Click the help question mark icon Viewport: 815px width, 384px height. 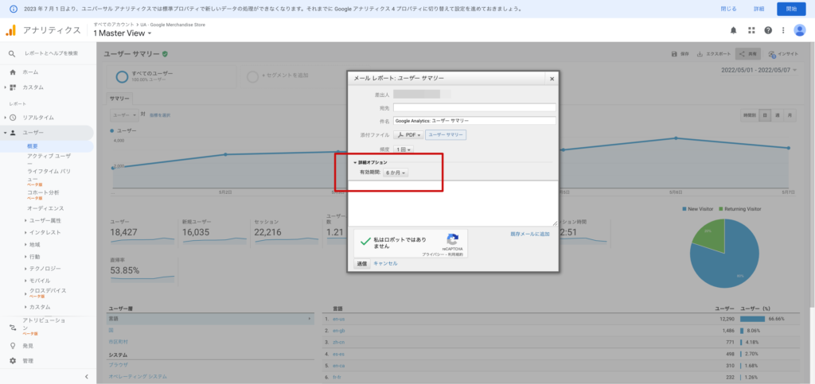768,30
